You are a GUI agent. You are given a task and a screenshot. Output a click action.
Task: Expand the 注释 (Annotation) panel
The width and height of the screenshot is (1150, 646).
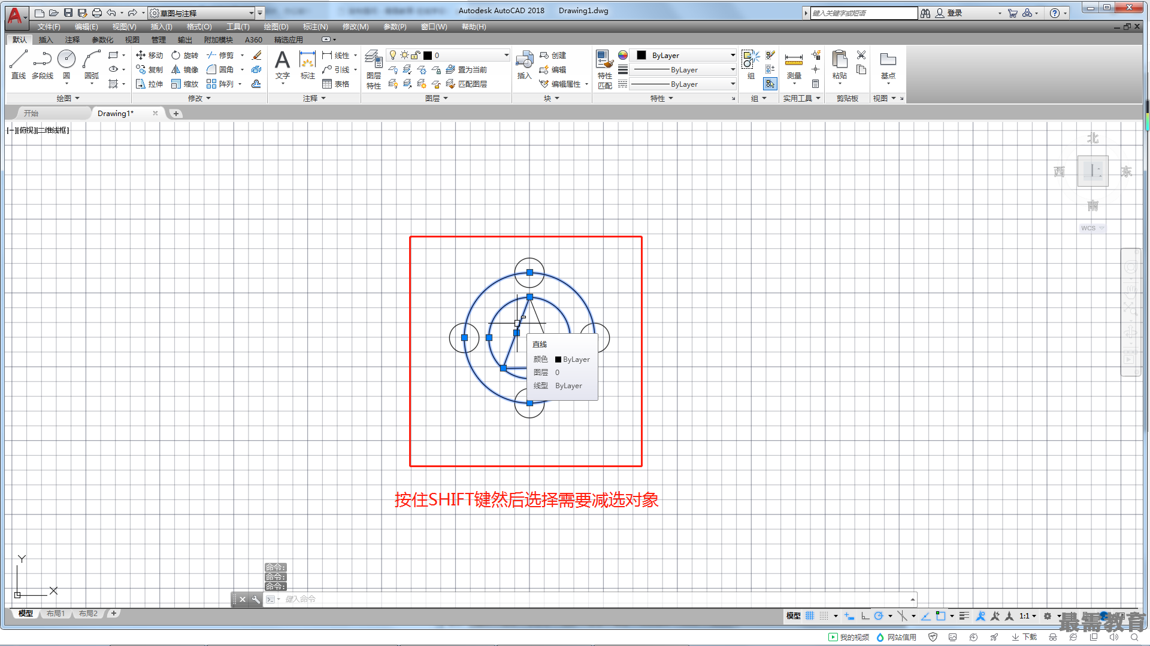[x=314, y=98]
